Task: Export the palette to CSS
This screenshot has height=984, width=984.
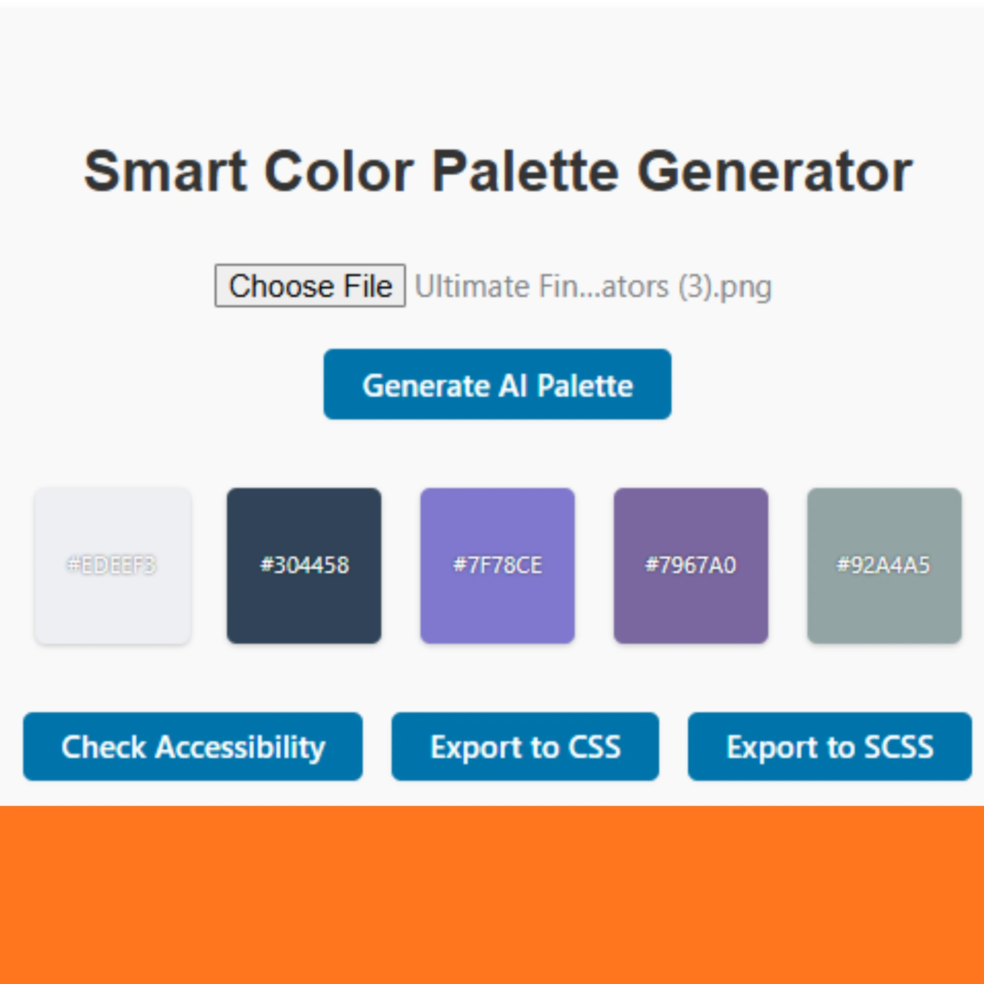Action: (x=525, y=746)
